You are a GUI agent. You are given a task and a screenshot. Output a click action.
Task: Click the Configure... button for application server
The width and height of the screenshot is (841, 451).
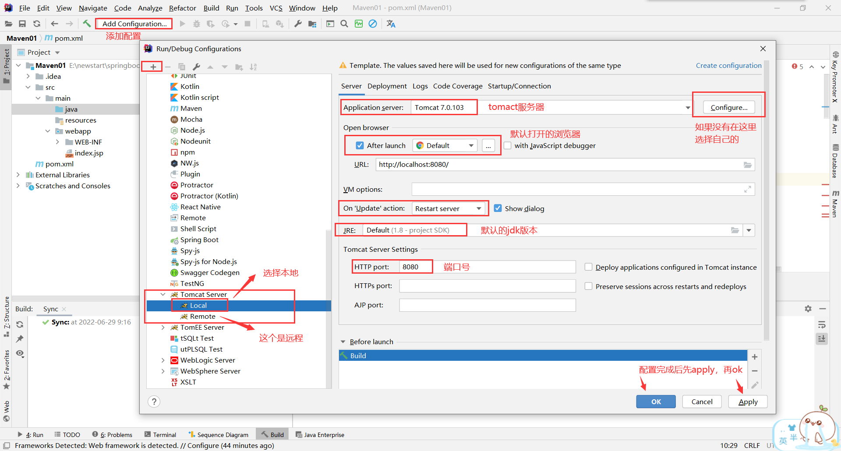coord(729,107)
